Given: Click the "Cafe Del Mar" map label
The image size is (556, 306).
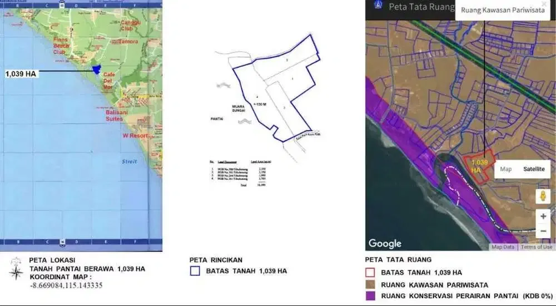Looking at the screenshot, I should tap(108, 81).
